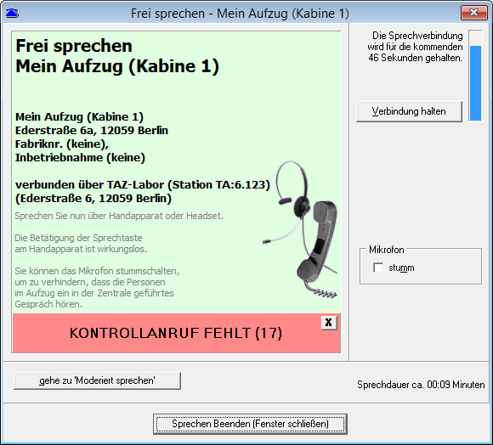Viewport: 493px width, 445px height.
Task: End call with Sprechen Beenden button
Action: (250, 424)
